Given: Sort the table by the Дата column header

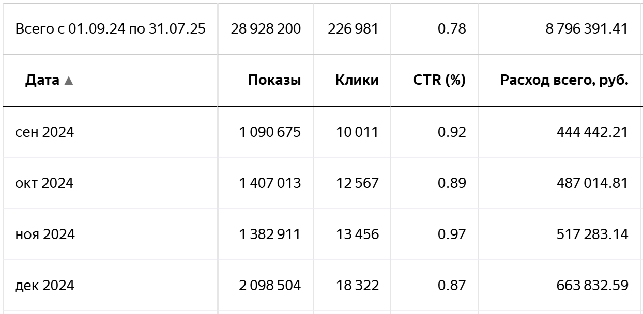Looking at the screenshot, I should 43,81.
